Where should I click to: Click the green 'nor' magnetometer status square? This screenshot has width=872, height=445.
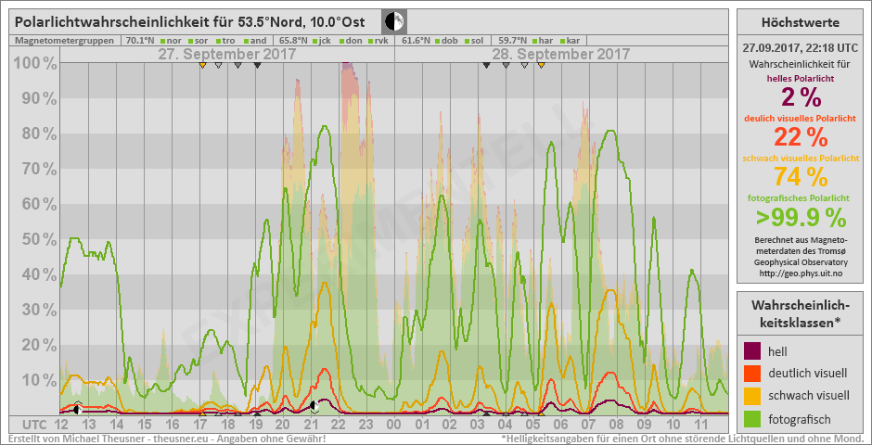161,41
